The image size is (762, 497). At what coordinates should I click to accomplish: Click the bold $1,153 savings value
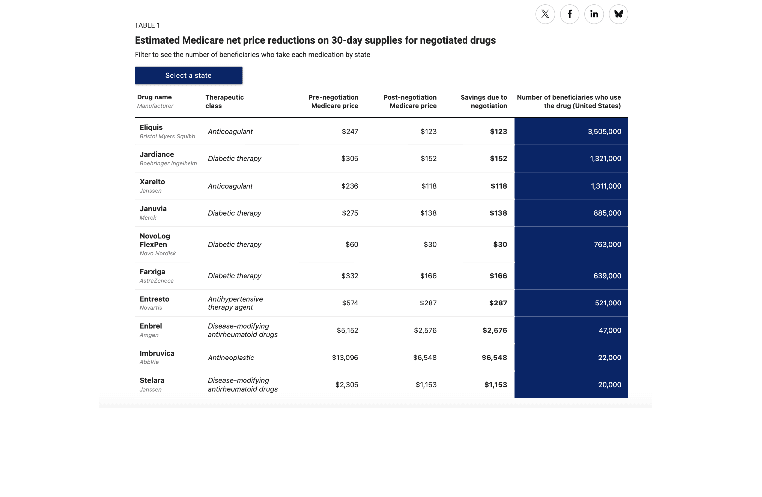496,385
